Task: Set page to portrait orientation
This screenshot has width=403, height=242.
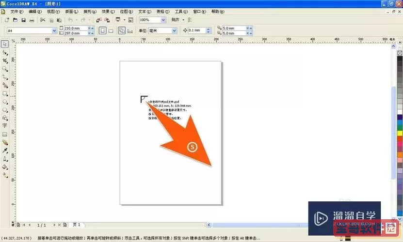Action: [x=102, y=30]
